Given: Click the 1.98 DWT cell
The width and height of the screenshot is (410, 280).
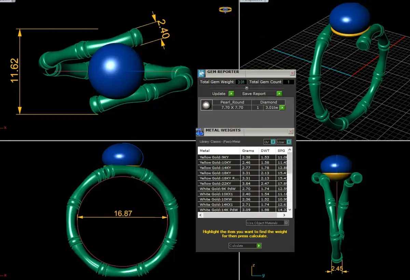Looking at the screenshot, I should [x=267, y=210].
